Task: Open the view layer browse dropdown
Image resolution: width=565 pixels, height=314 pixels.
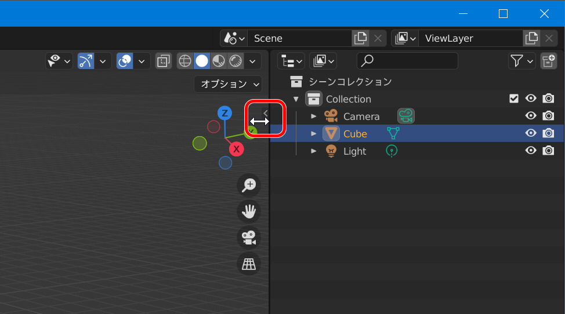Action: click(405, 38)
